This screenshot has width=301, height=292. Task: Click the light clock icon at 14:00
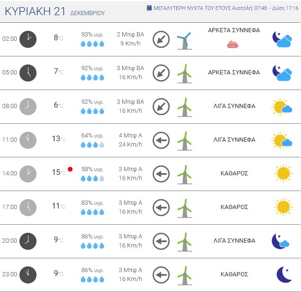(28, 173)
